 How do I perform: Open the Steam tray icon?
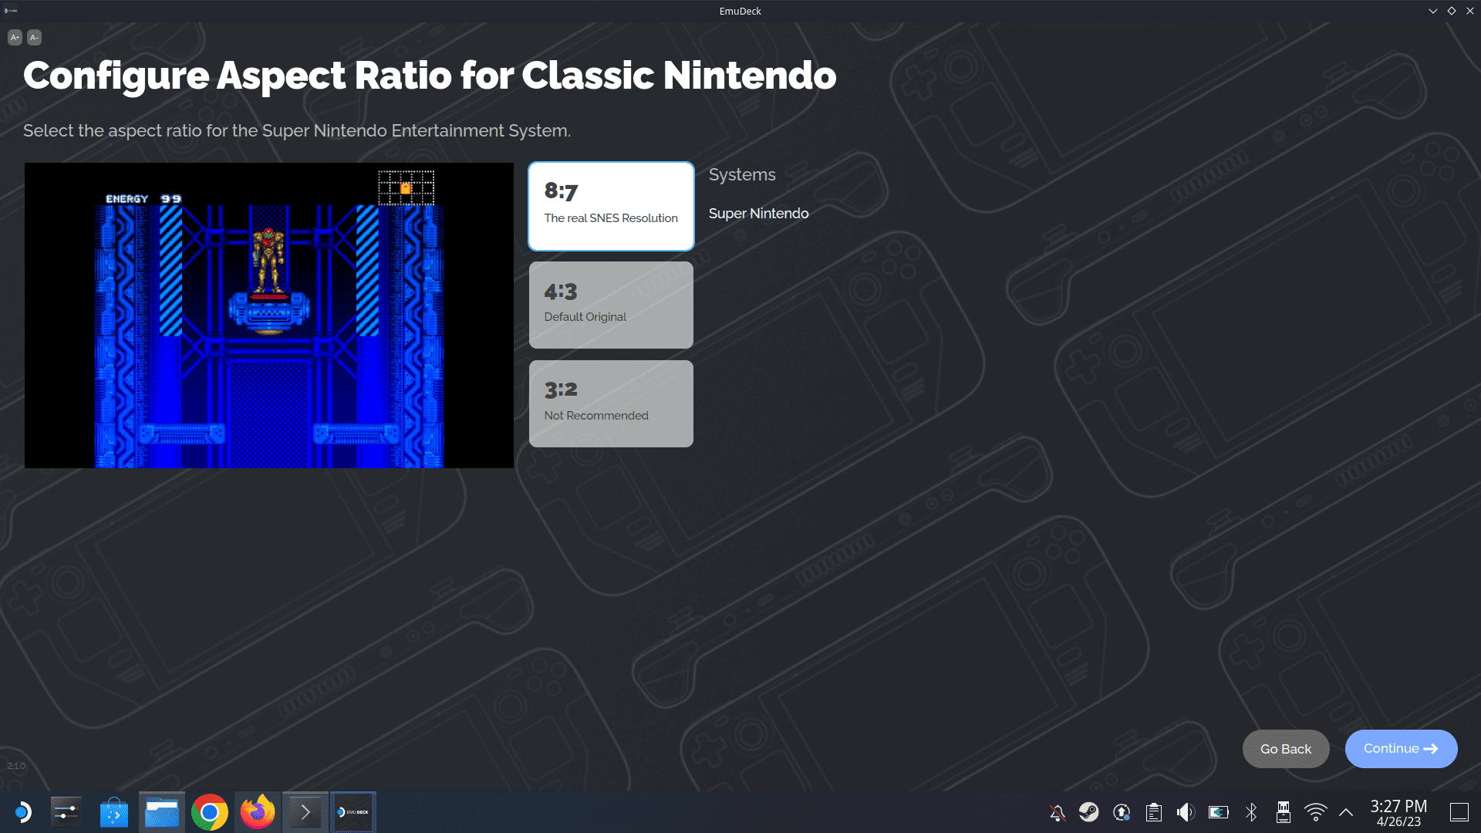[1089, 812]
